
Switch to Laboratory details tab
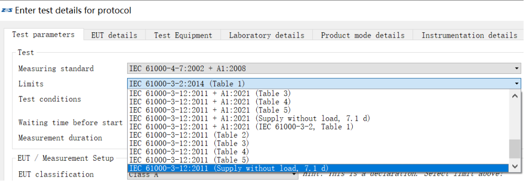pyautogui.click(x=267, y=35)
